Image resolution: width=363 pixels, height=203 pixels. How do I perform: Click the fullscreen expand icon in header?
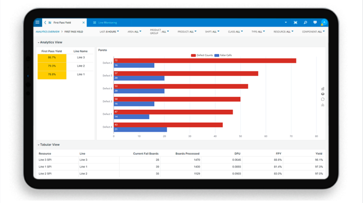(295, 23)
